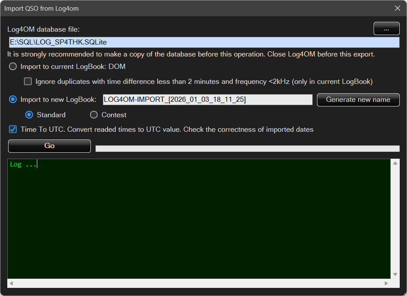This screenshot has width=407, height=296.
Task: Select 'Import to current LogBook: DOM' option
Action: 13,67
